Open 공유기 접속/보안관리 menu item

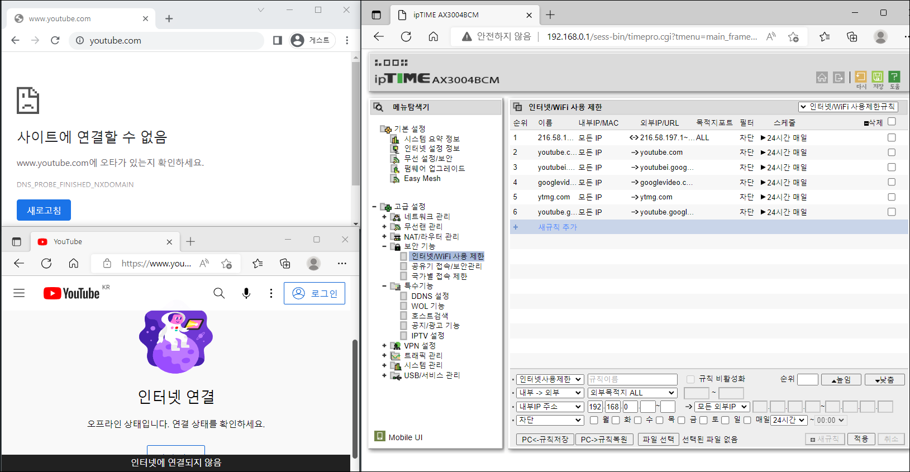[446, 266]
